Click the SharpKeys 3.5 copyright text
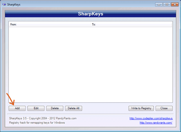 [43, 118]
